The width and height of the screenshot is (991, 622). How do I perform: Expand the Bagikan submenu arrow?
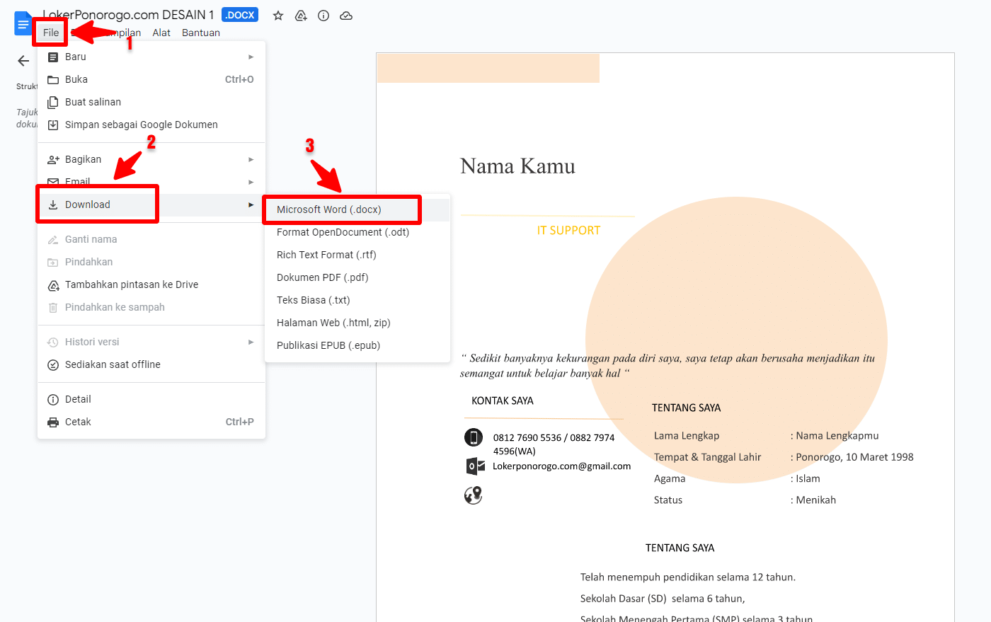click(x=251, y=159)
